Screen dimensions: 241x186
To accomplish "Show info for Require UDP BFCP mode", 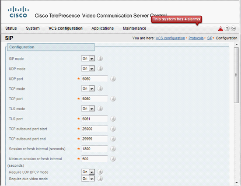I will pos(100,172).
